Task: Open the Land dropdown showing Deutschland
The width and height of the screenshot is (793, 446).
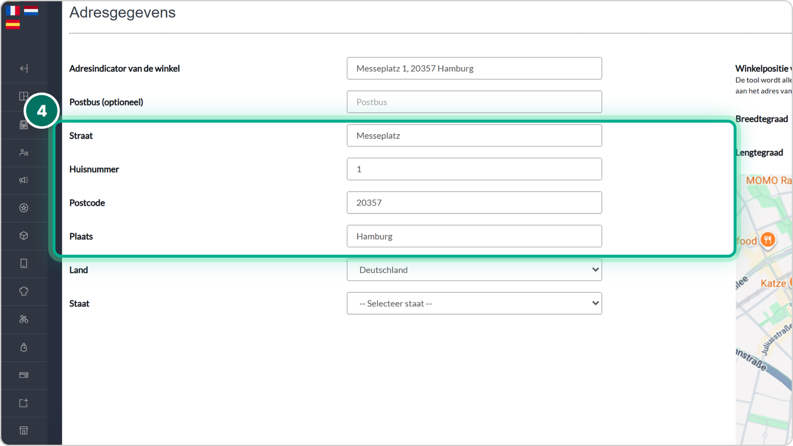Action: [x=474, y=270]
